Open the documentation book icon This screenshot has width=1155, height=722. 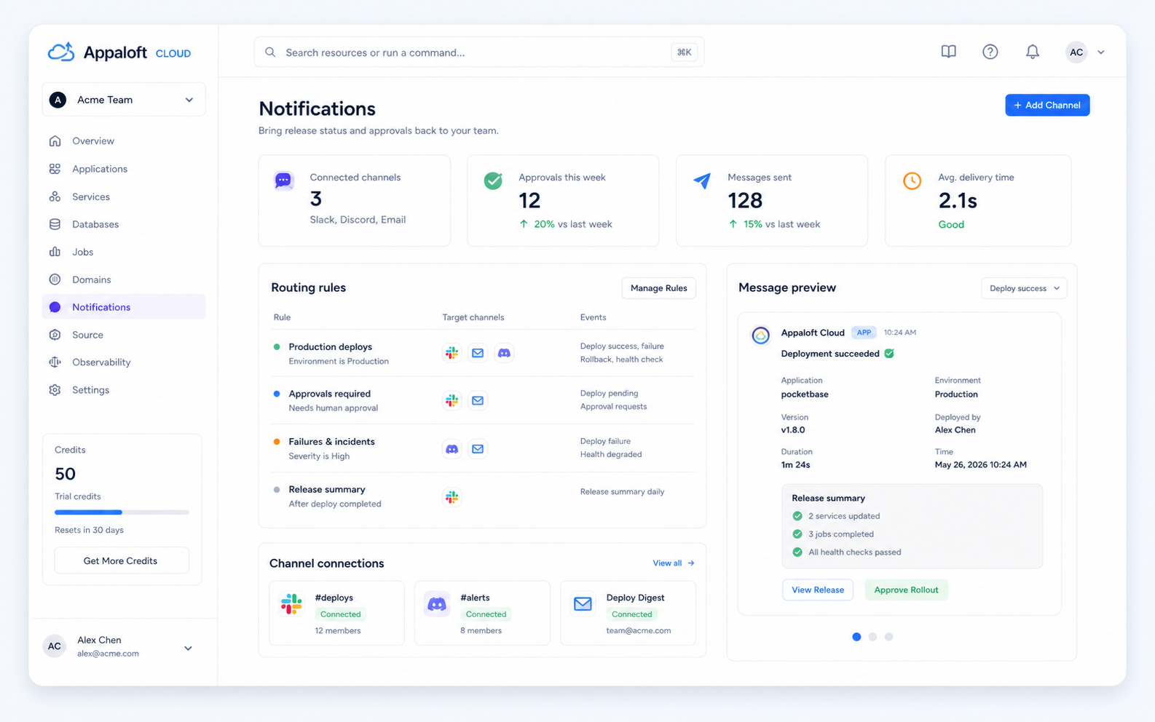[x=948, y=52]
